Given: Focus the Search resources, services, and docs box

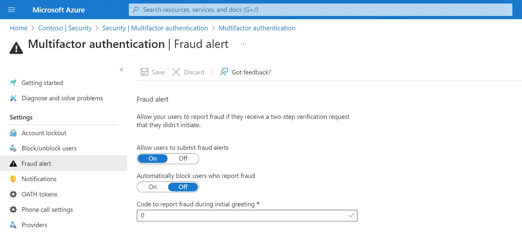Looking at the screenshot, I should [321, 10].
